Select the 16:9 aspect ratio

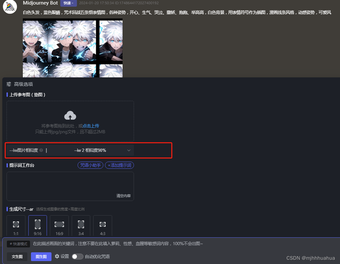point(59,225)
